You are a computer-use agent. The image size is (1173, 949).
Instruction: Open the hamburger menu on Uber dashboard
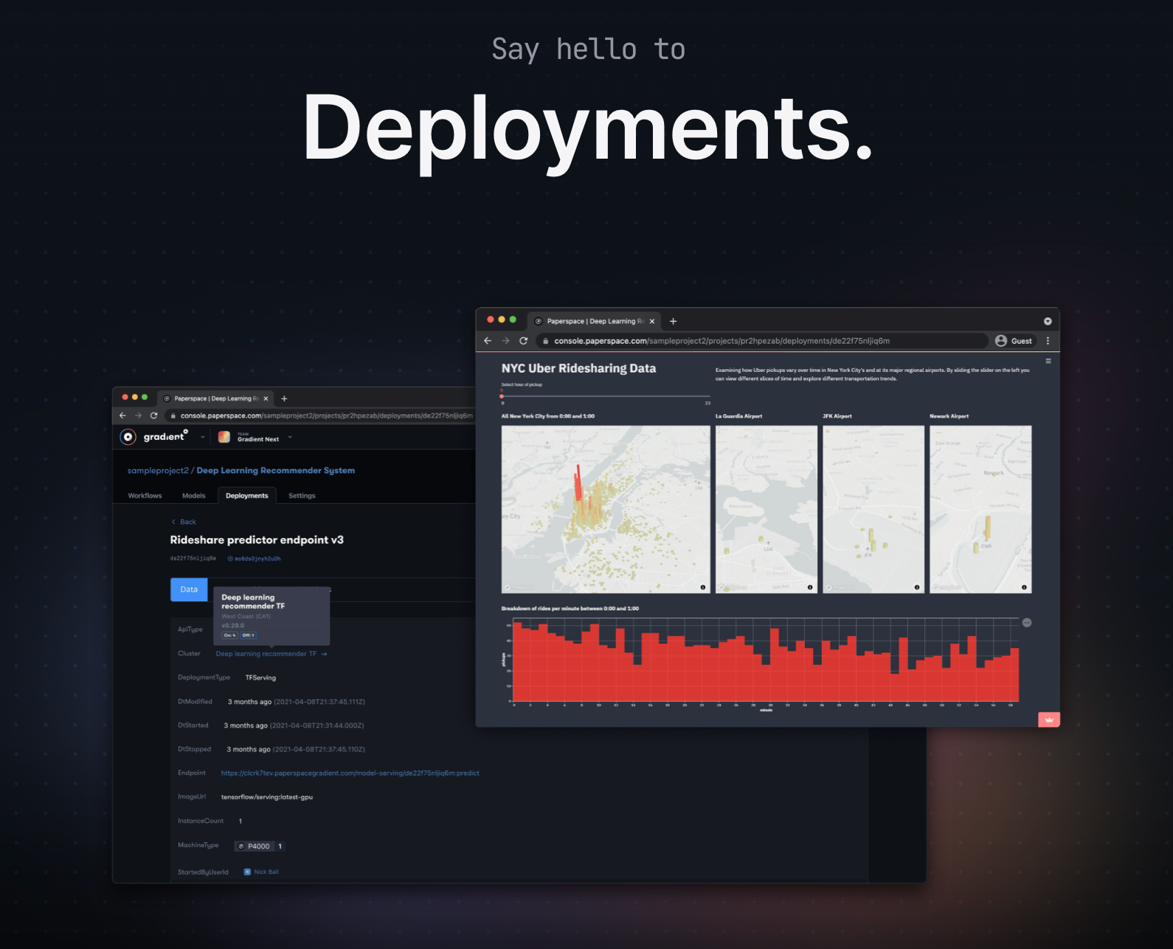click(x=1048, y=361)
